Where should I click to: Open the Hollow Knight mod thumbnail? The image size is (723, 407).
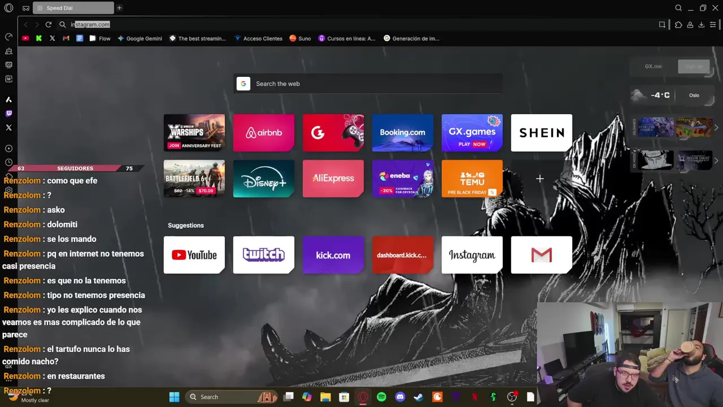pos(695,161)
